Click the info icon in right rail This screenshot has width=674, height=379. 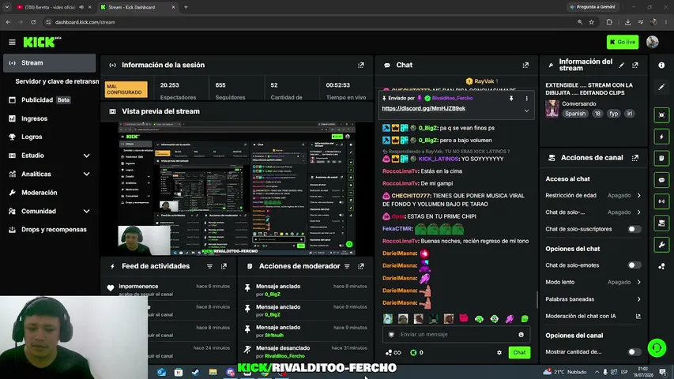click(661, 66)
